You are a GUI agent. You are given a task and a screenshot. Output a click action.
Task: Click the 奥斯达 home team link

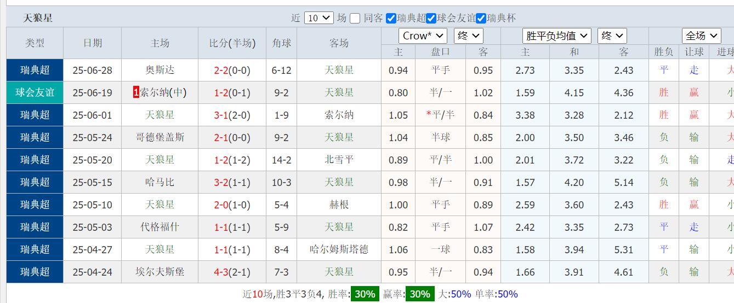(x=160, y=70)
